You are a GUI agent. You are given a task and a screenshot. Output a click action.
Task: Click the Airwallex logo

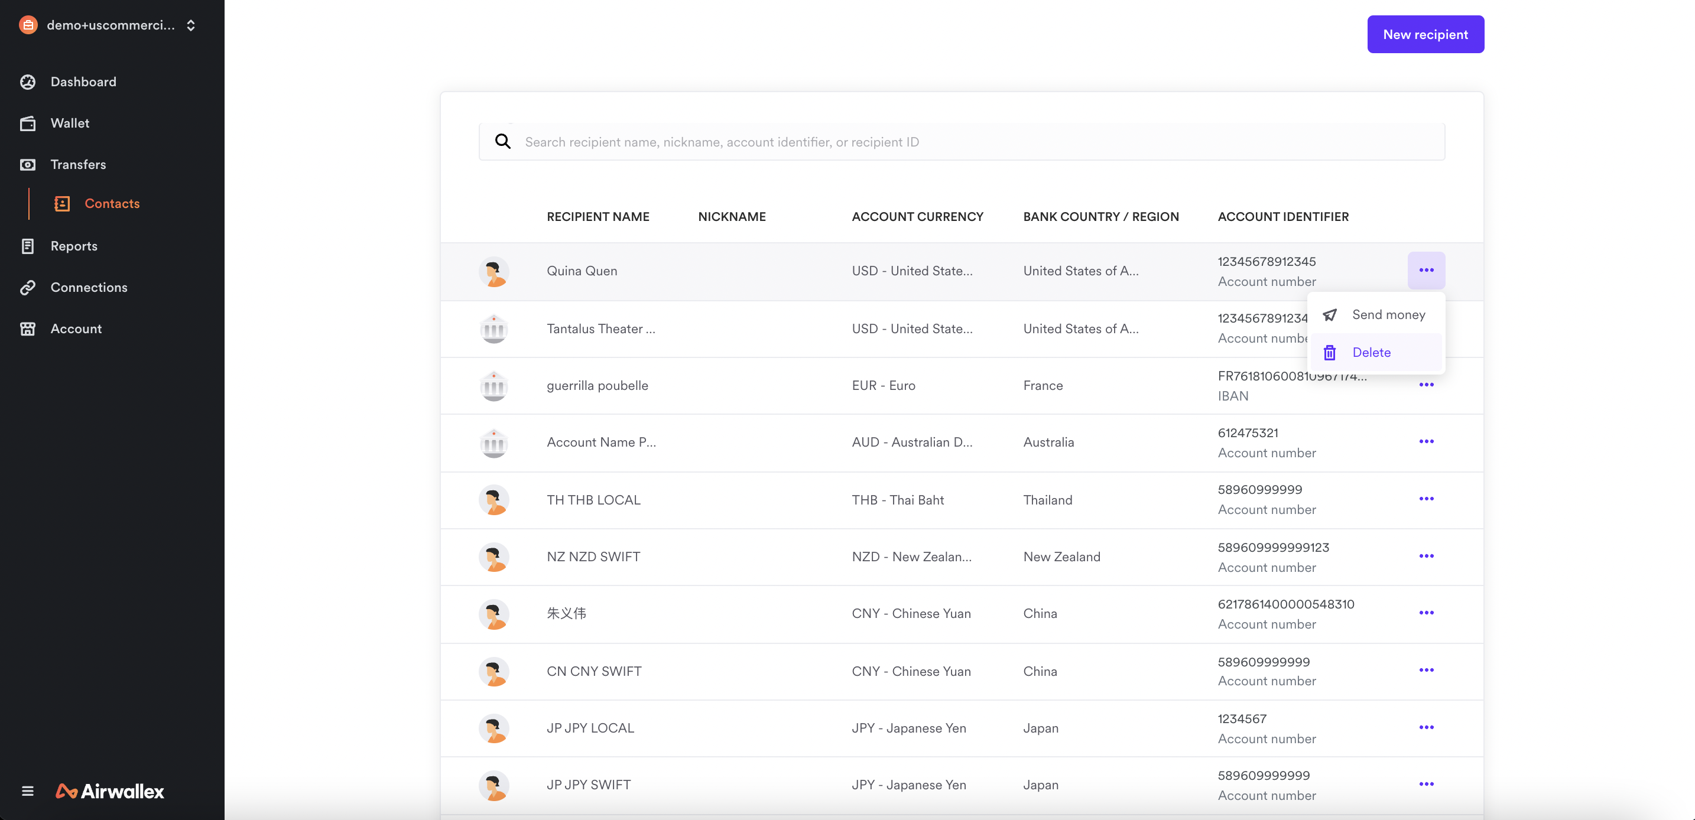(110, 791)
